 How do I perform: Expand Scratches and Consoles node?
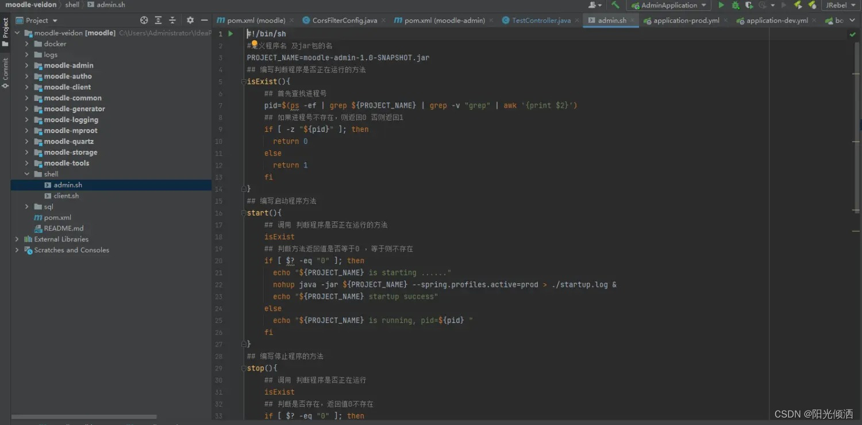click(x=17, y=250)
